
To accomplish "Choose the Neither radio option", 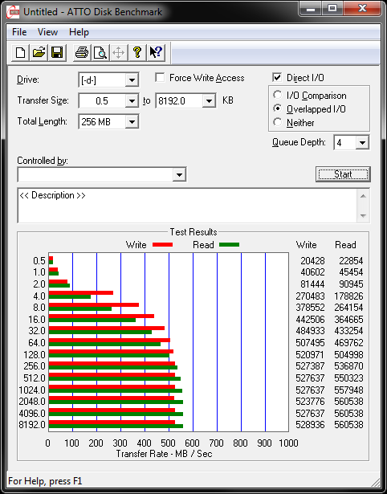I will (278, 122).
